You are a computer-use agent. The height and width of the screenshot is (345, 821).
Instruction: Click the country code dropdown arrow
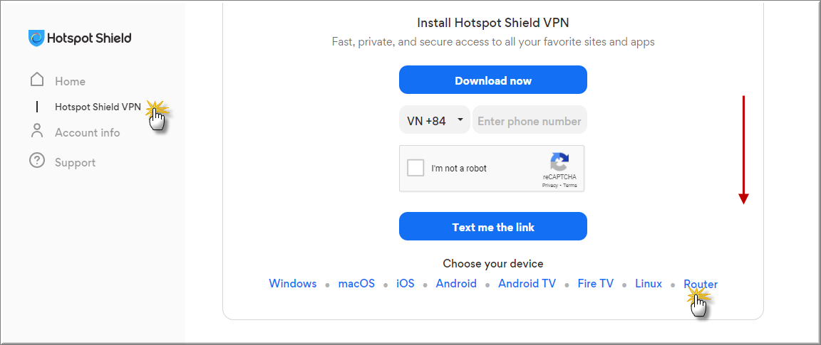click(x=460, y=120)
